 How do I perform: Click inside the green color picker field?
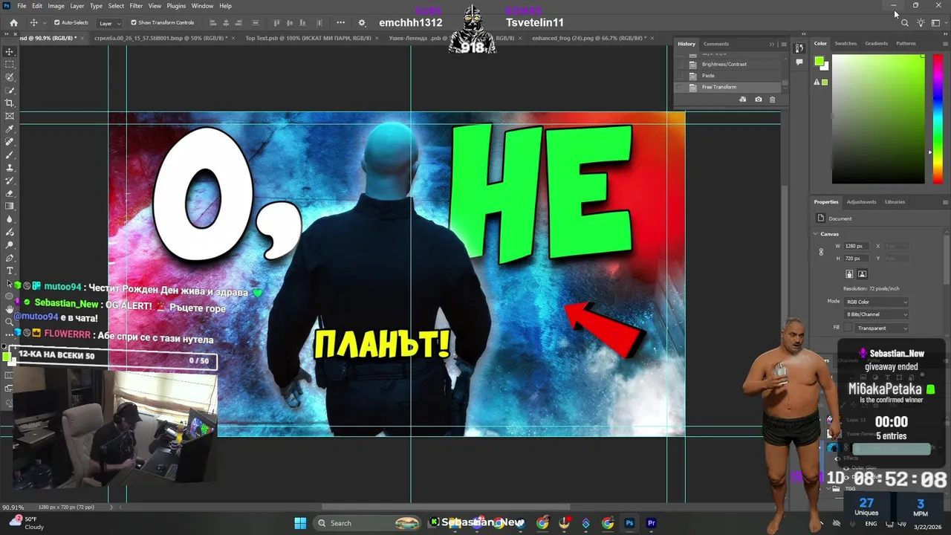coord(878,119)
